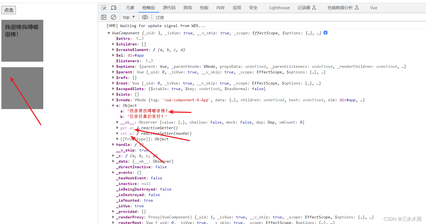This screenshot has height=224, width=426.
Task: Toggle the device toolbar icon
Action: [113, 8]
